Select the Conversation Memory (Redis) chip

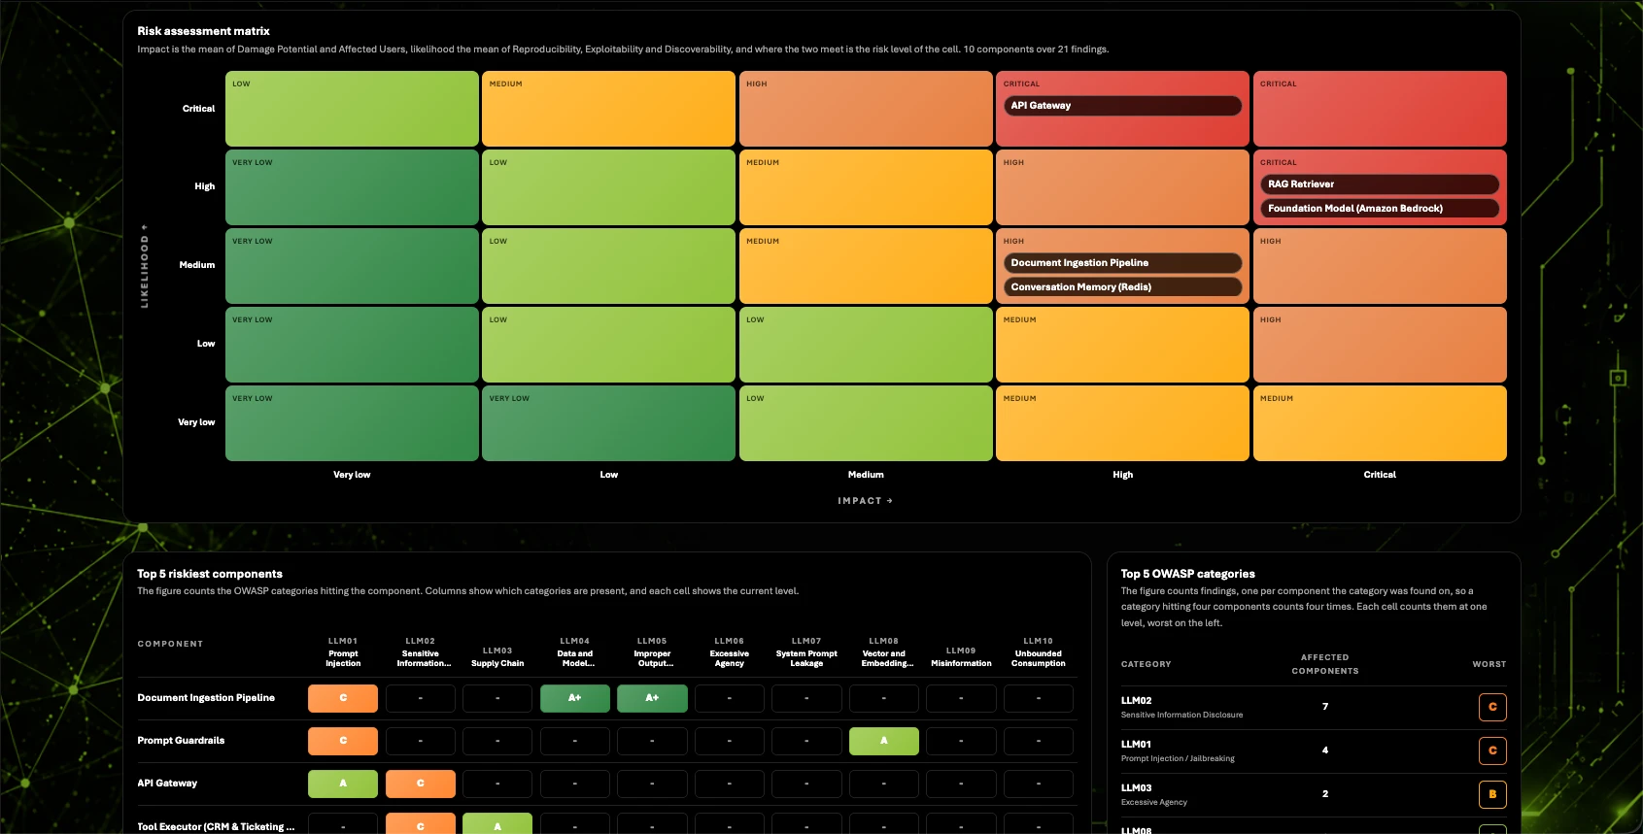(1122, 287)
